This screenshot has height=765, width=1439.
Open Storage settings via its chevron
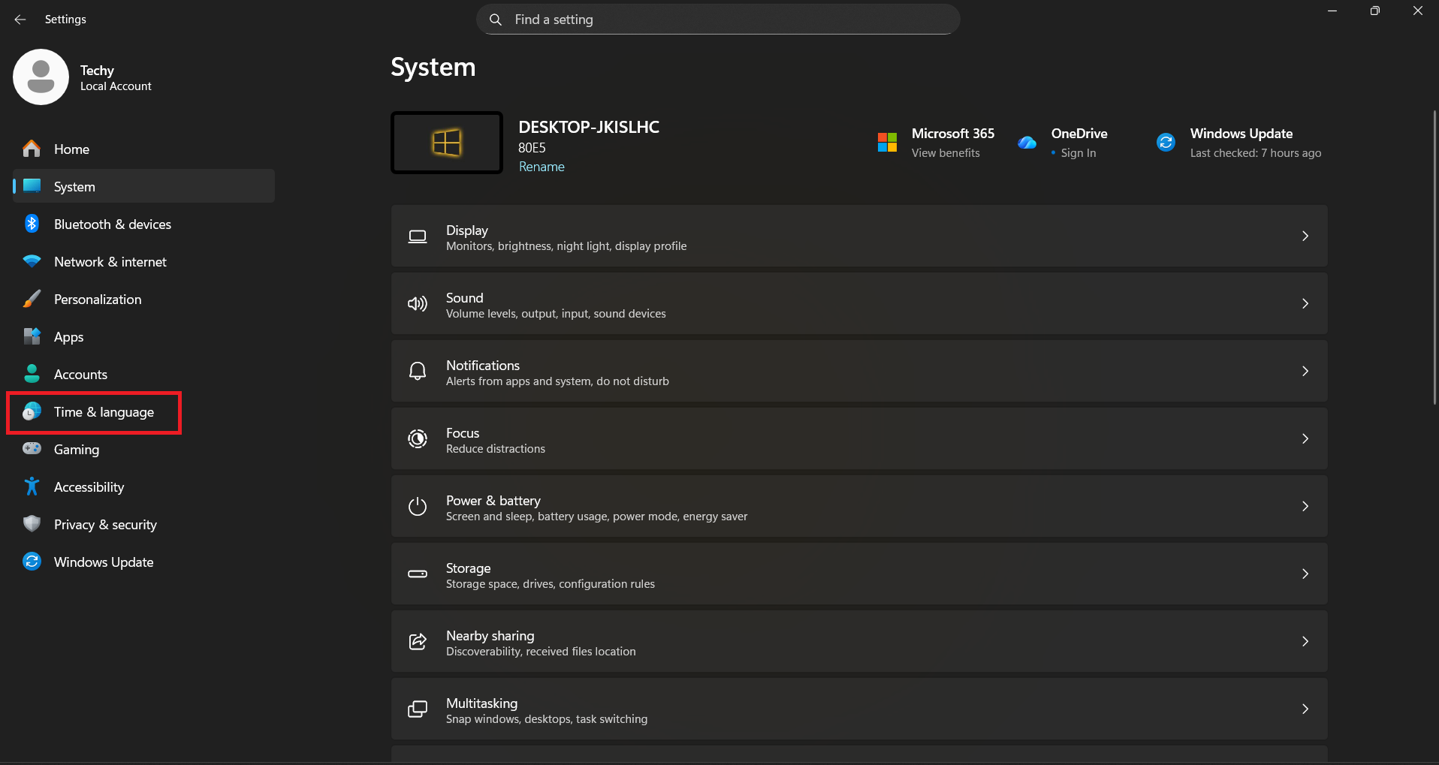point(1305,574)
